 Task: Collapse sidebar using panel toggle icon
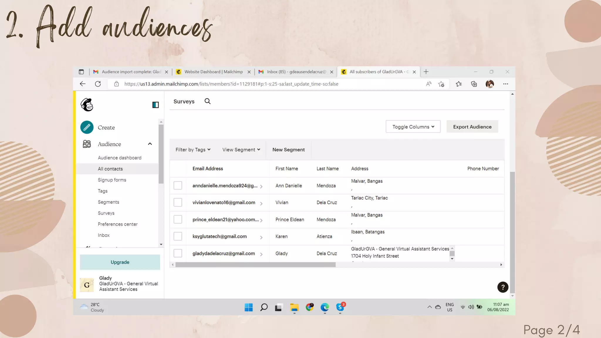point(156,105)
